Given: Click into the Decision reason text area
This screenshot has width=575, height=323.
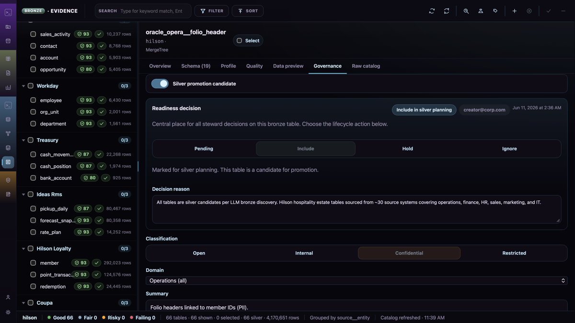Looking at the screenshot, I should tap(356, 209).
